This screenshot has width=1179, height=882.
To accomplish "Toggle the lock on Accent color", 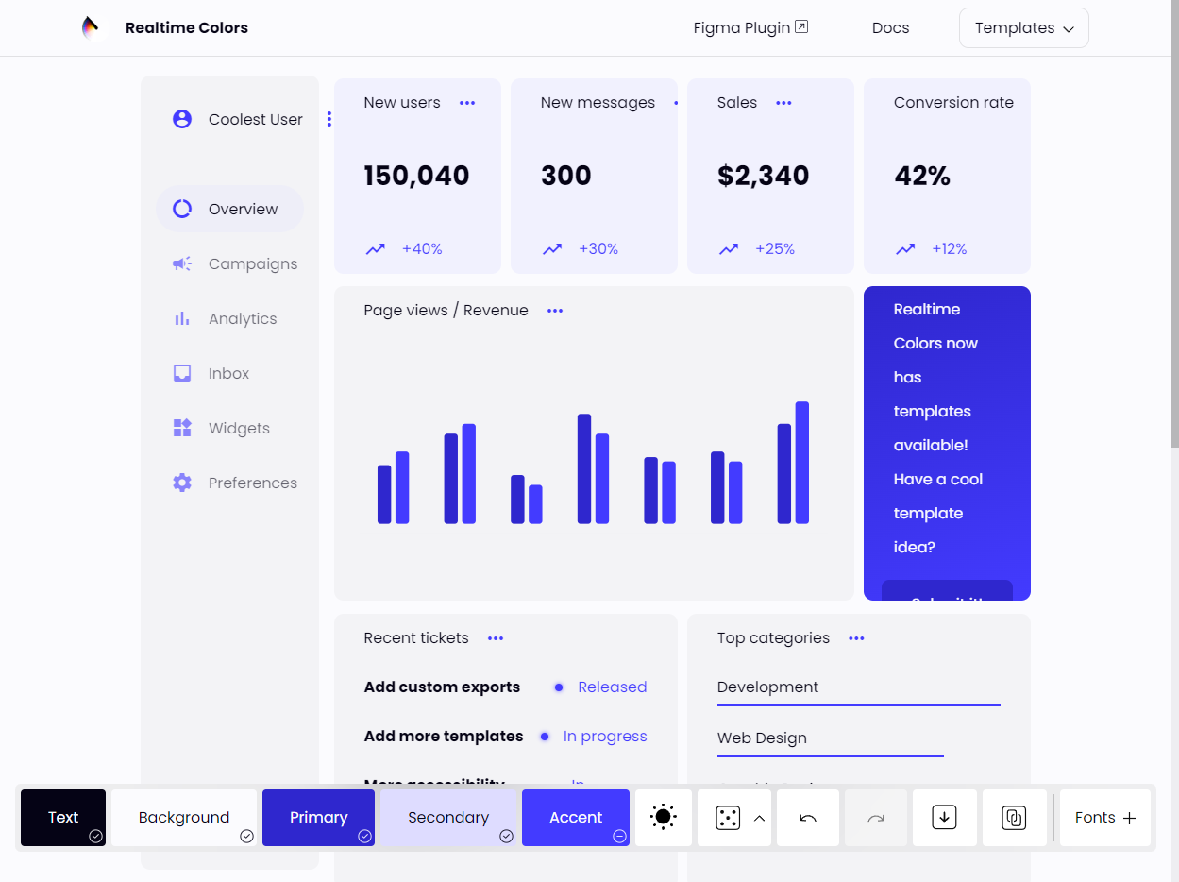I will click(x=619, y=836).
